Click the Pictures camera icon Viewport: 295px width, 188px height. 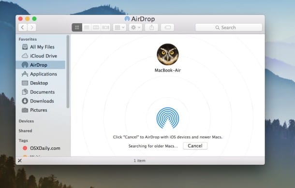(x=25, y=110)
